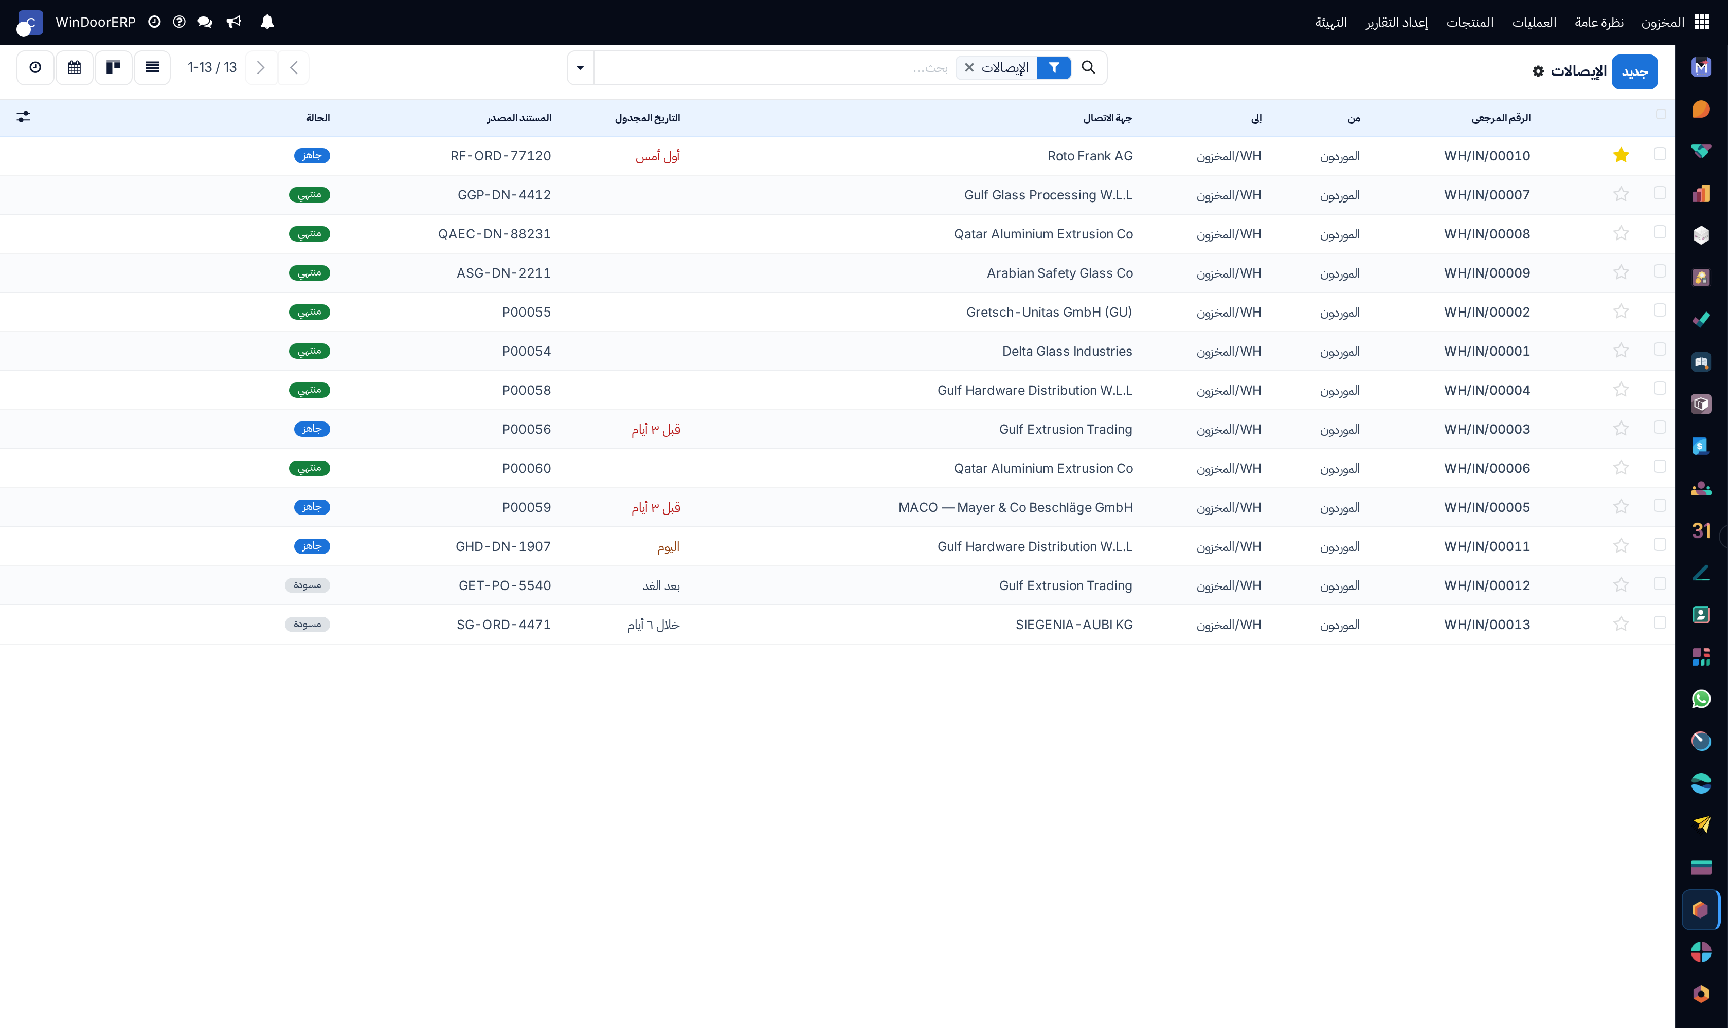Open the apps grid menu icon
Screen dimensions: 1728x1028
point(1702,22)
